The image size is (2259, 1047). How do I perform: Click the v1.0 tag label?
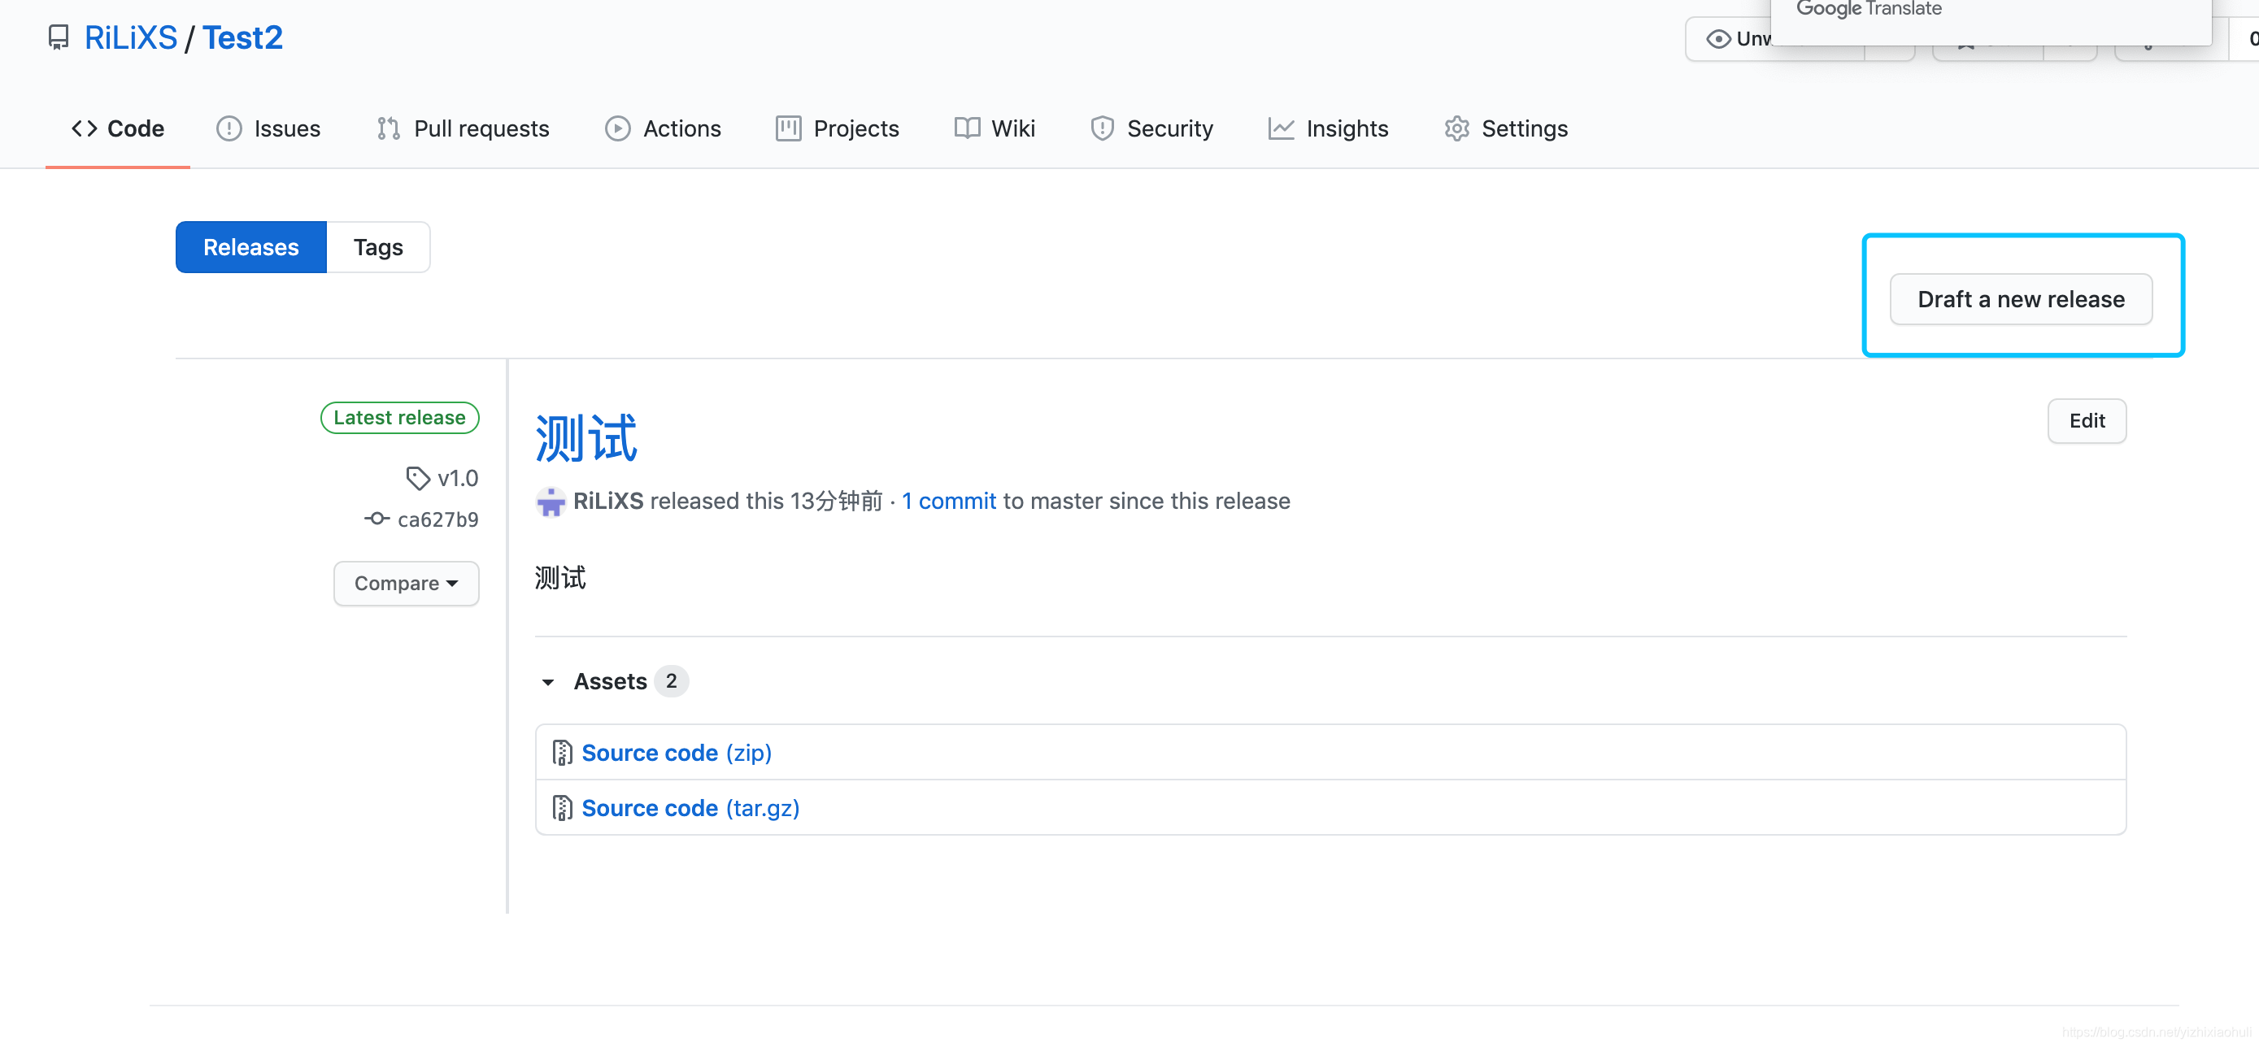click(458, 478)
